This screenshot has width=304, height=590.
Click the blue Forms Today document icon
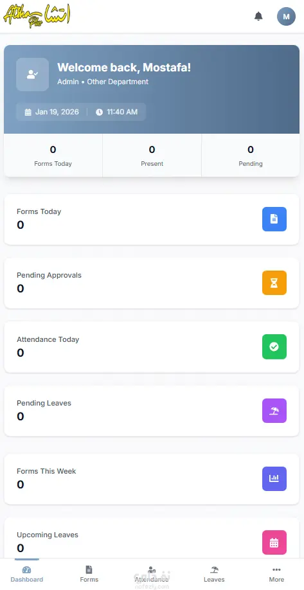pos(274,219)
